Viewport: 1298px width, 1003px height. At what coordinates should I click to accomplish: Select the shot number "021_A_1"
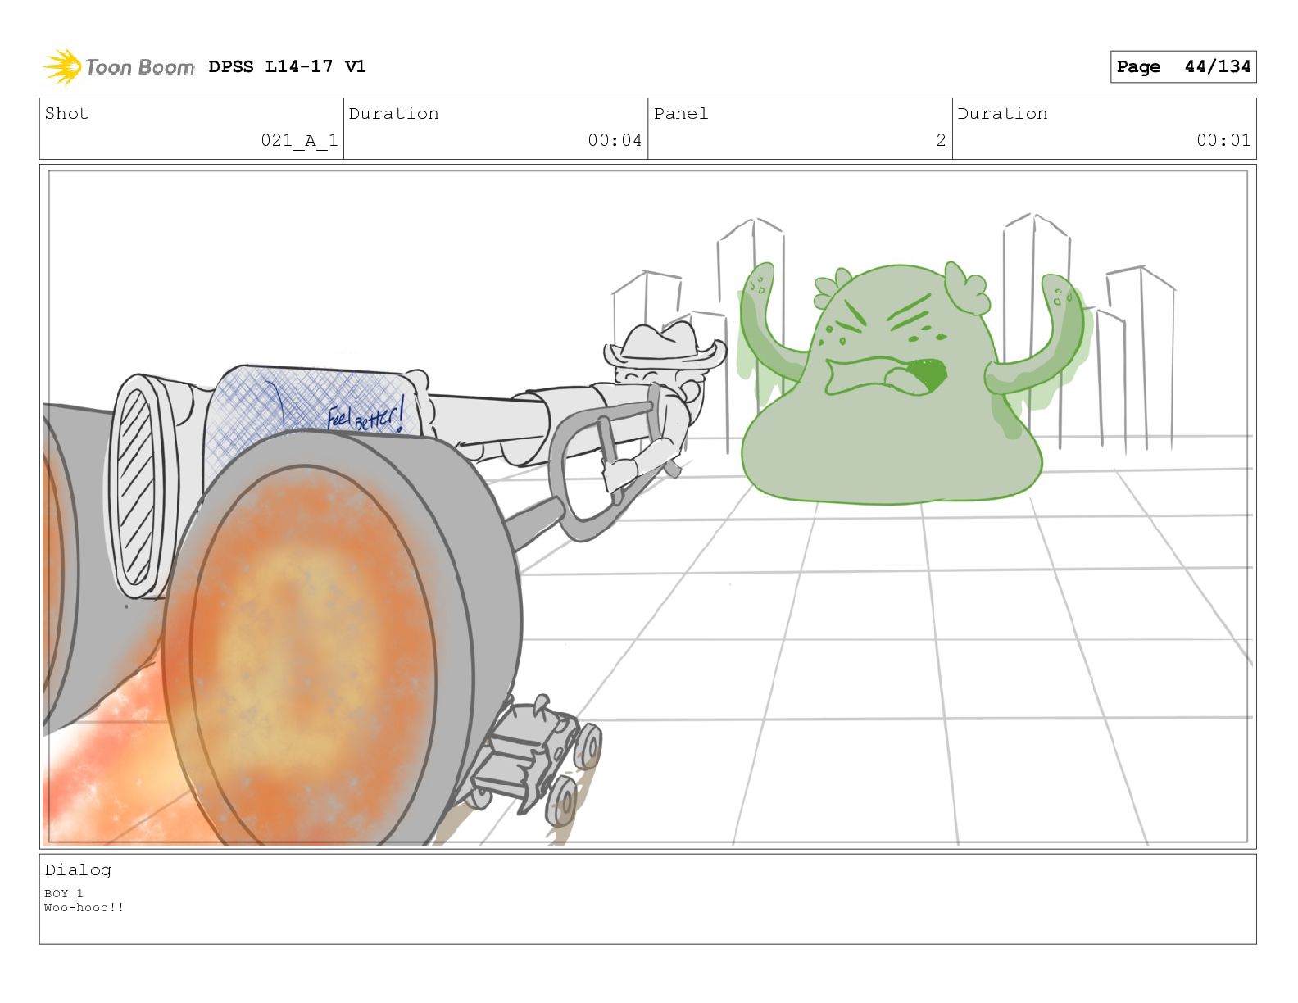click(299, 140)
